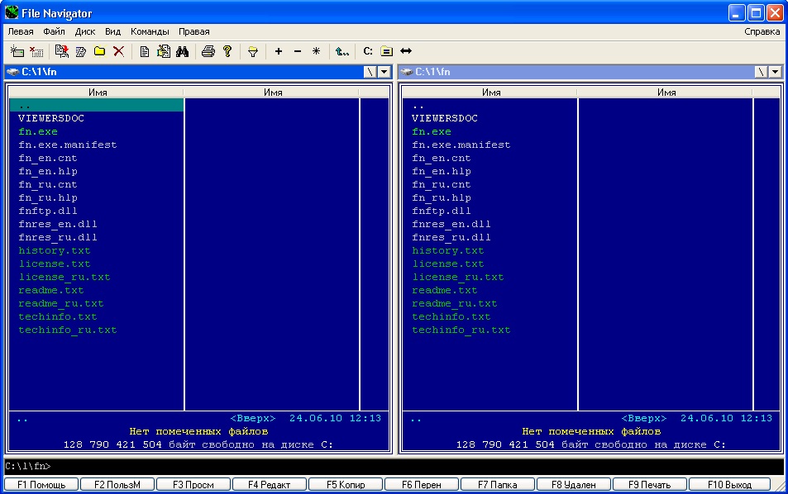The image size is (788, 494).
Task: Click the view file document icon
Action: 144,51
